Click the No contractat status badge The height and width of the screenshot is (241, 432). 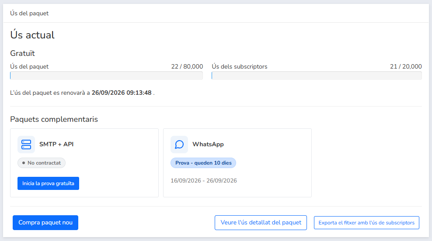pyautogui.click(x=42, y=163)
